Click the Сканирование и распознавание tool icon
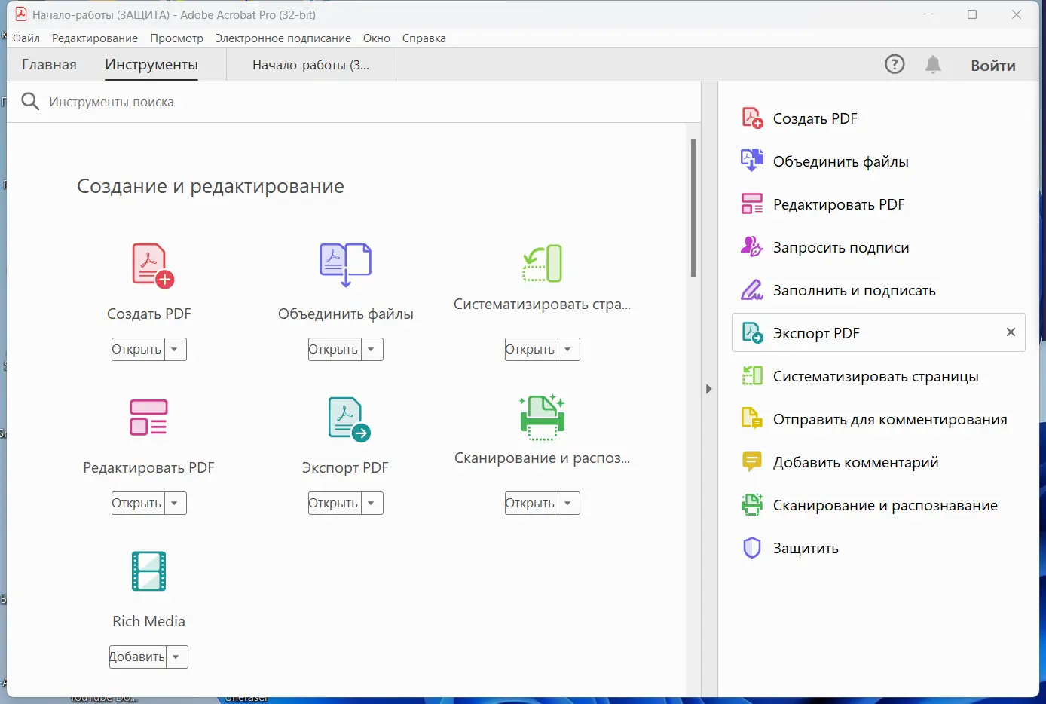The height and width of the screenshot is (704, 1046). 542,417
